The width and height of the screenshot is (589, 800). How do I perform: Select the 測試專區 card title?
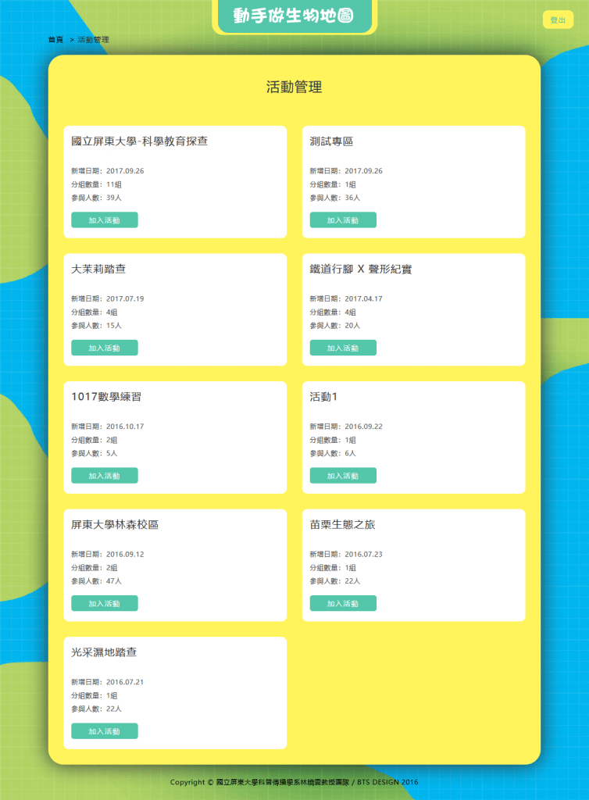[x=331, y=141]
